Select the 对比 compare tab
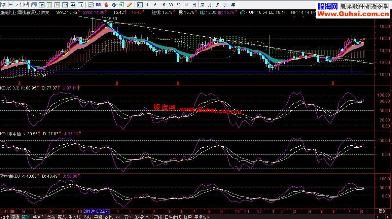The width and height of the screenshot is (392, 219). (108, 217)
